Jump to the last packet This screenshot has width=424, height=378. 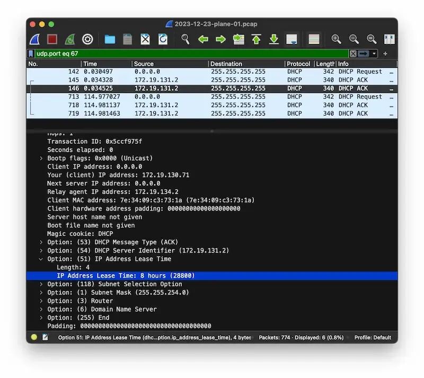pyautogui.click(x=274, y=40)
